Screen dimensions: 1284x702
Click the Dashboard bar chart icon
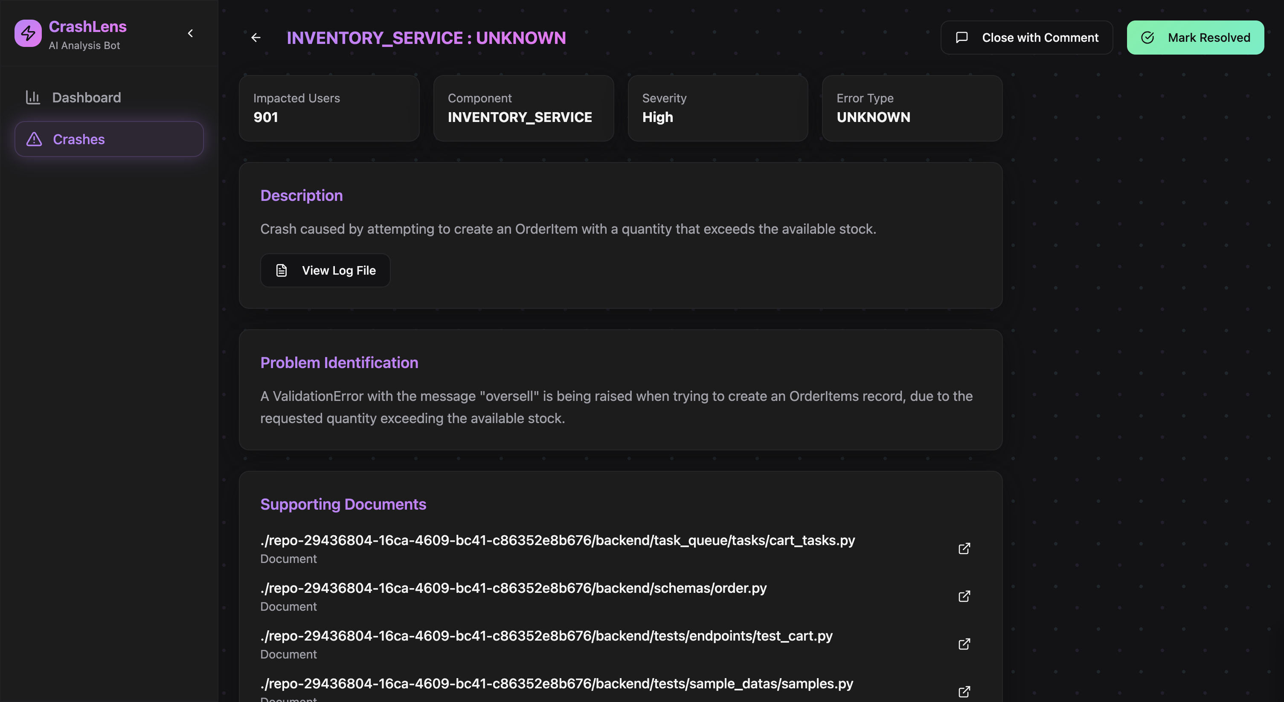(x=33, y=97)
